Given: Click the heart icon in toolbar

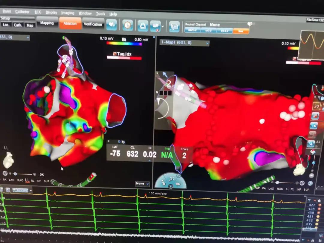Looking at the screenshot, I should (x=112, y=25).
